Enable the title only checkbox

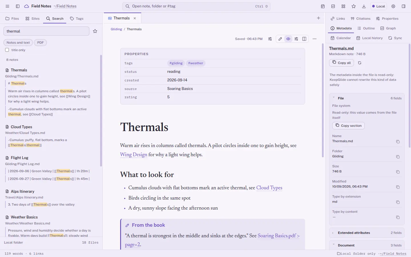click(7, 50)
